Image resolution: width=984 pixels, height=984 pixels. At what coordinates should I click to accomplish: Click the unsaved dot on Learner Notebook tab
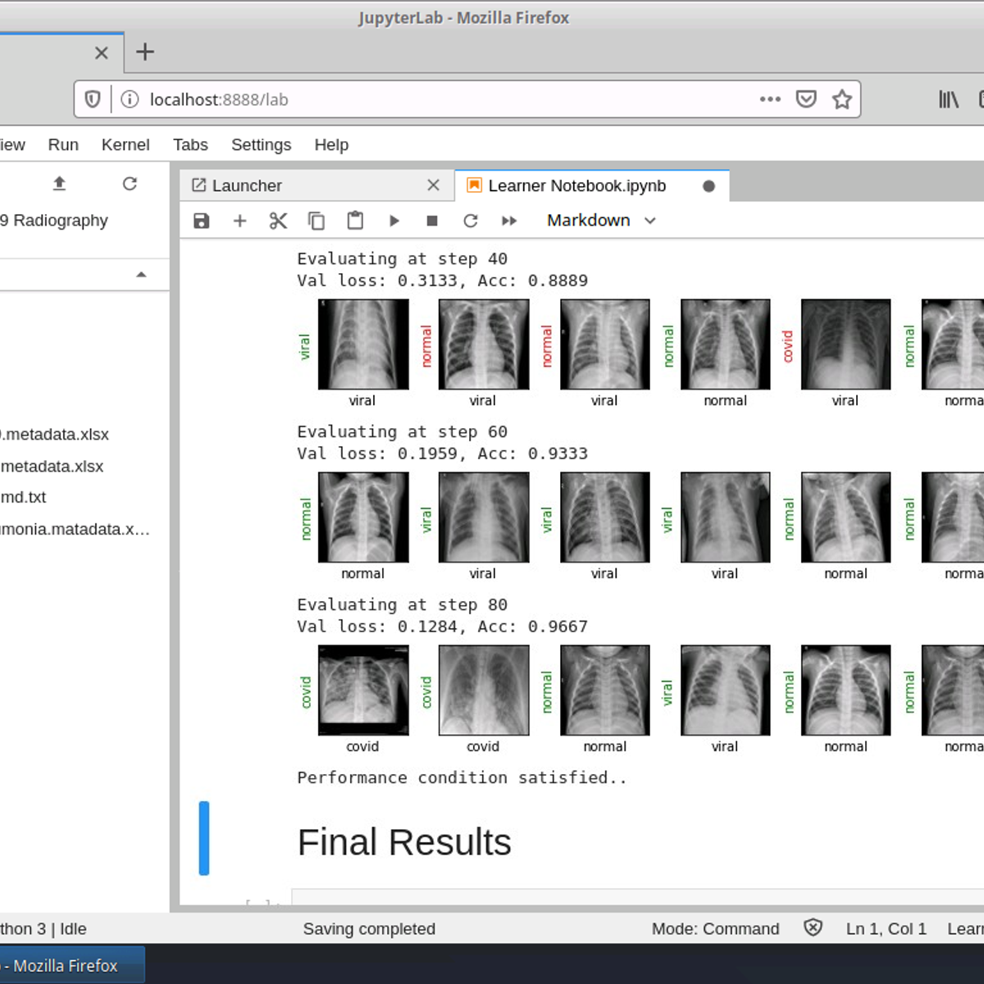point(709,186)
